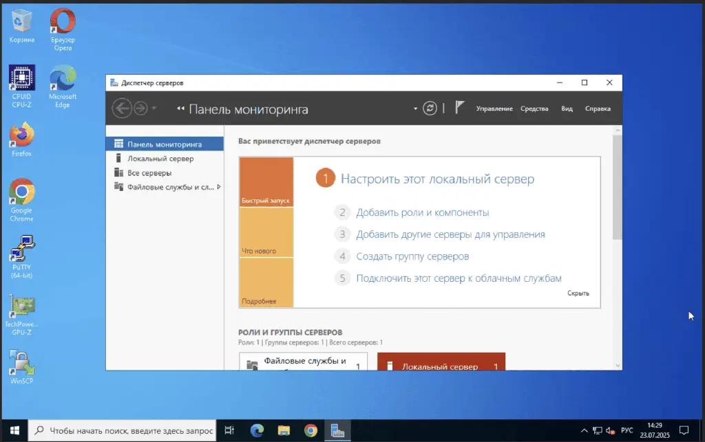Open the Управление menu
This screenshot has height=442, width=705.
(494, 109)
